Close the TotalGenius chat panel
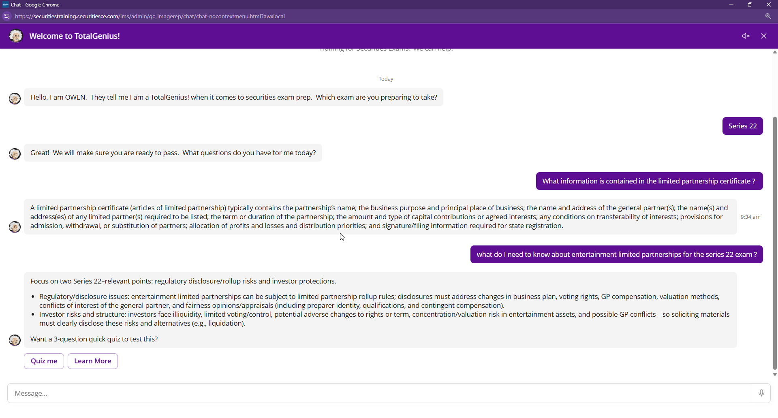This screenshot has width=778, height=418. (764, 36)
